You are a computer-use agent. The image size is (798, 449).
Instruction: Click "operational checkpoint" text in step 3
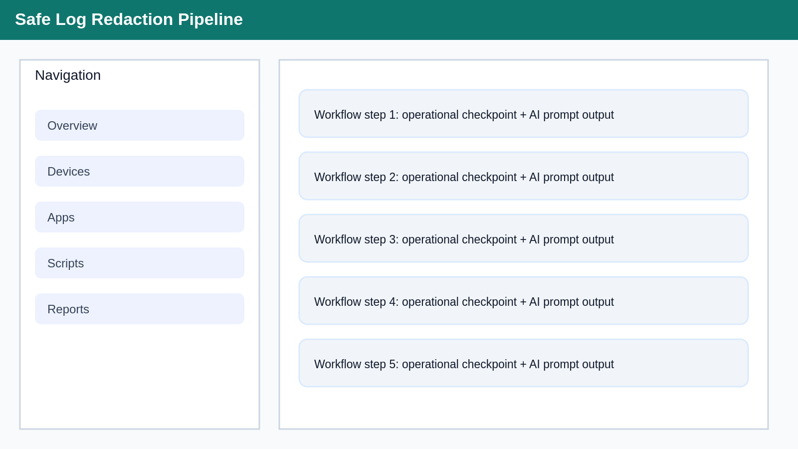459,239
